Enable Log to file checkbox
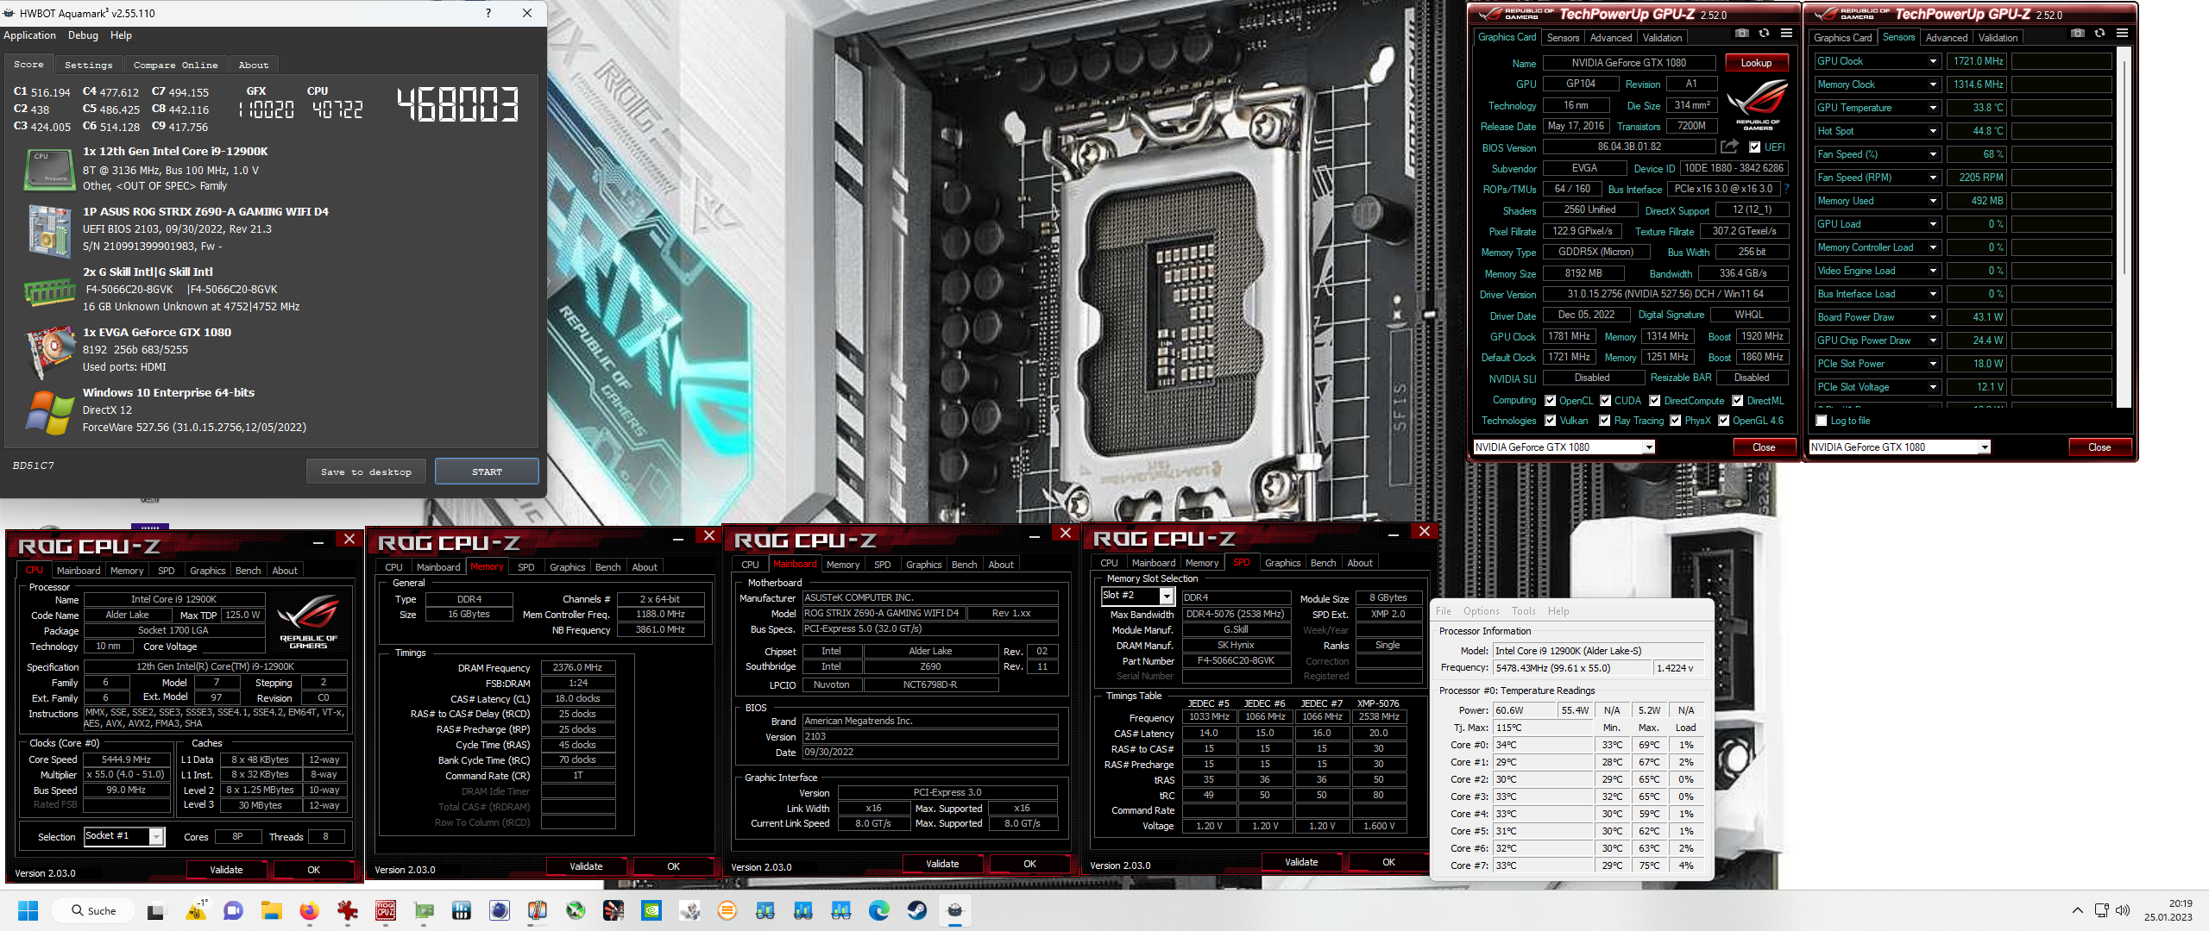Viewport: 2209px width, 931px height. [x=1822, y=421]
